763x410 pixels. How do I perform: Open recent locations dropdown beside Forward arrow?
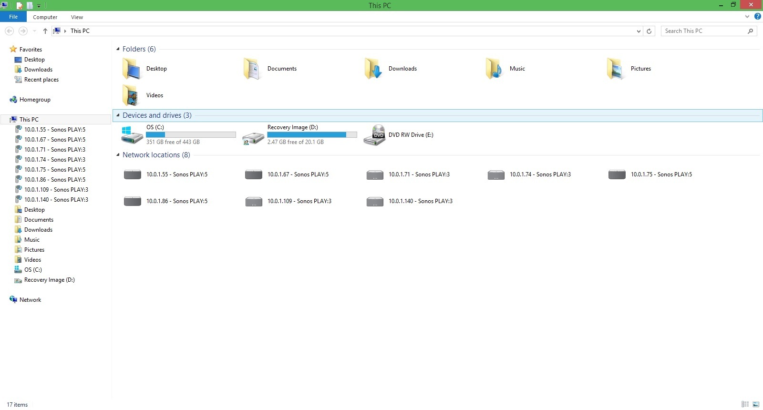point(34,31)
